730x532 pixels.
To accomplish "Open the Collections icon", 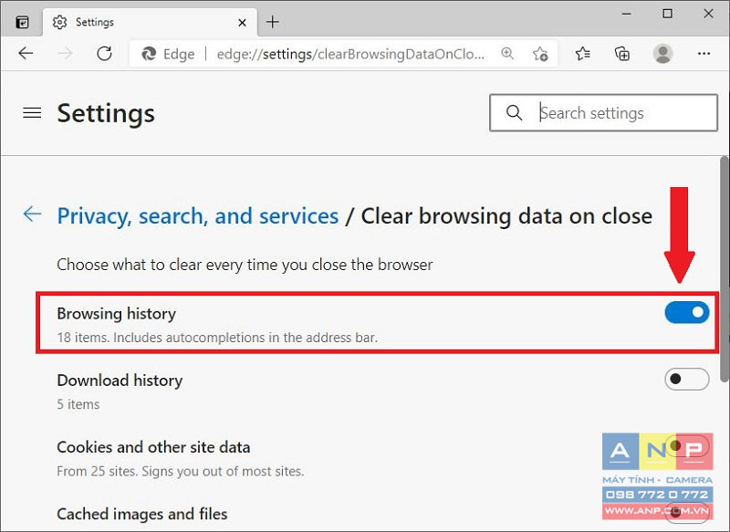I will pyautogui.click(x=622, y=54).
